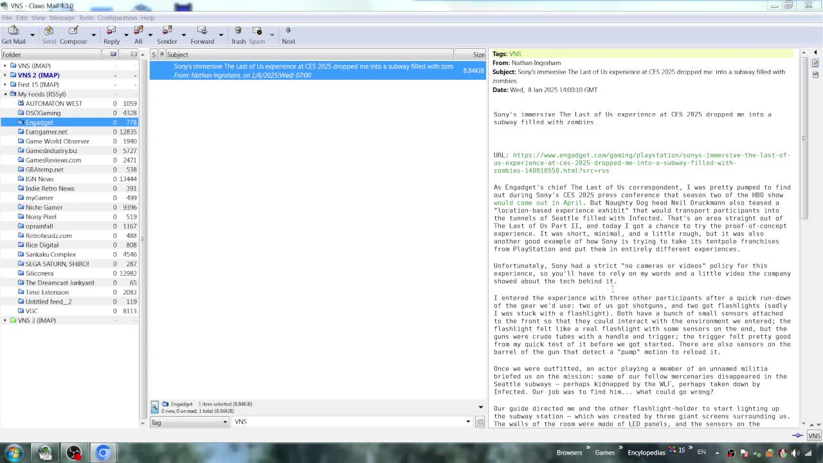The height and width of the screenshot is (463, 823).
Task: Open the Reply All dropdown arrow
Action: [150, 35]
